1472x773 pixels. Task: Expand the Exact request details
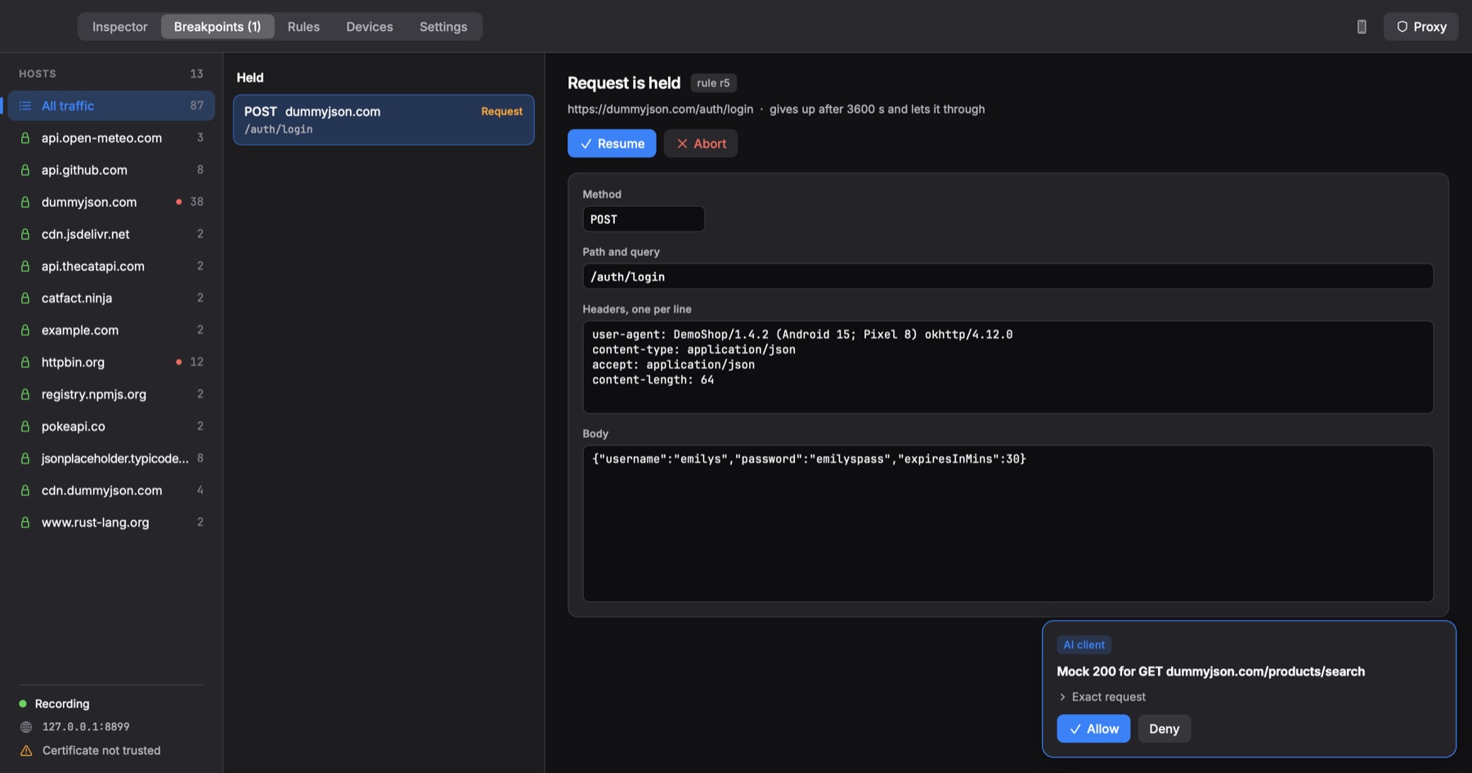1102,697
